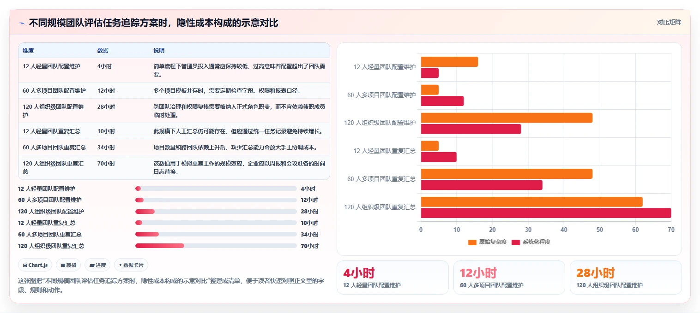700x313 pixels.
Task: Click the 34小时 cell in the table
Action: point(106,148)
